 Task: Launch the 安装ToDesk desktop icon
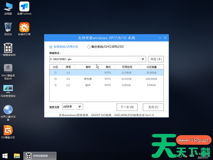pos(24,9)
